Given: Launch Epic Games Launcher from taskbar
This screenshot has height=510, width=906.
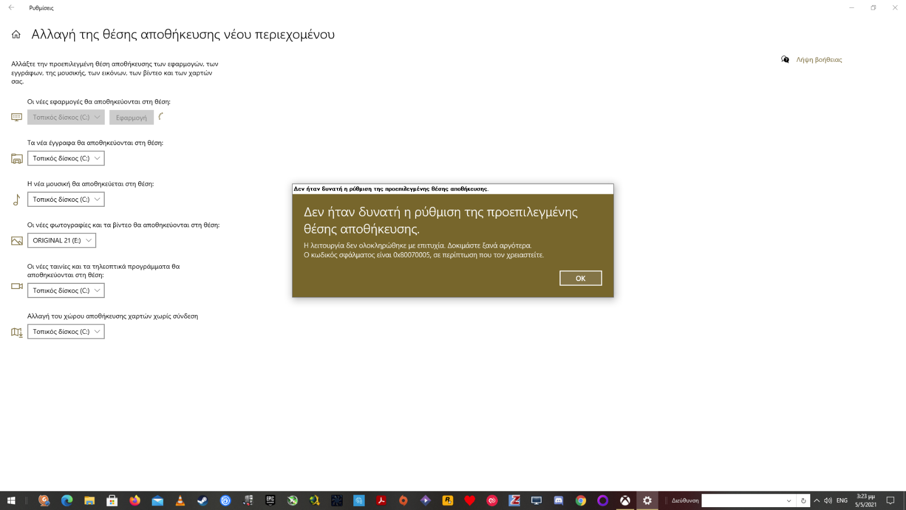Looking at the screenshot, I should 270,500.
